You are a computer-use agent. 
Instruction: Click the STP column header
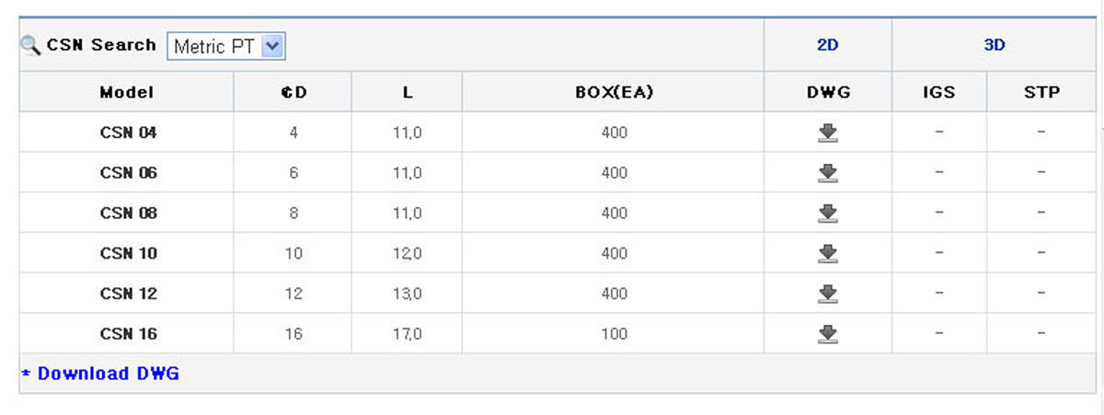coord(1041,92)
